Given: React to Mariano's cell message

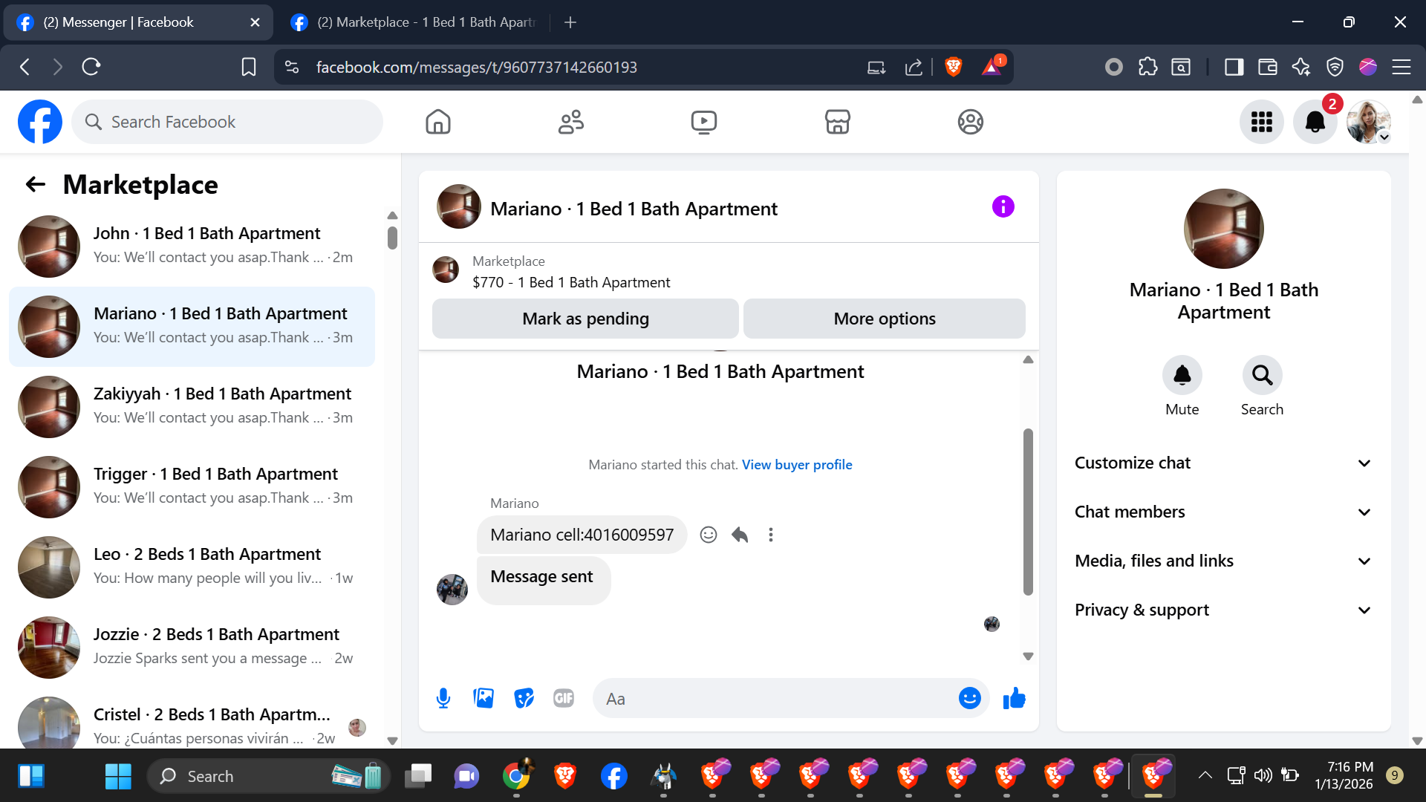Looking at the screenshot, I should coord(709,535).
